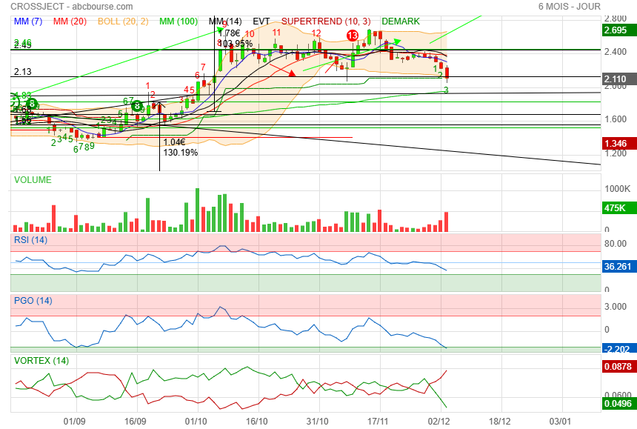Screen dimensions: 637x429
Task: Select the red Demark count 12
Action: (x=316, y=33)
